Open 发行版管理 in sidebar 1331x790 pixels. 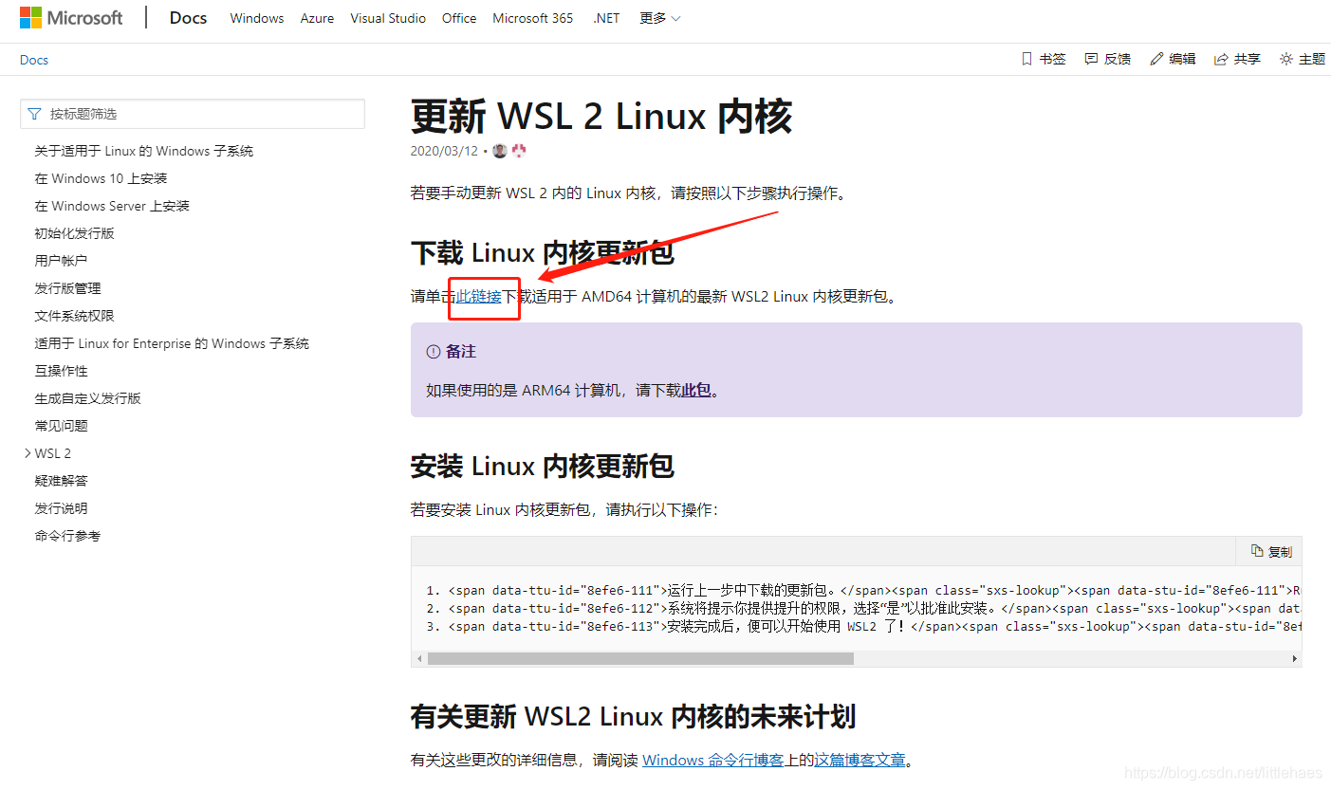[x=68, y=288]
